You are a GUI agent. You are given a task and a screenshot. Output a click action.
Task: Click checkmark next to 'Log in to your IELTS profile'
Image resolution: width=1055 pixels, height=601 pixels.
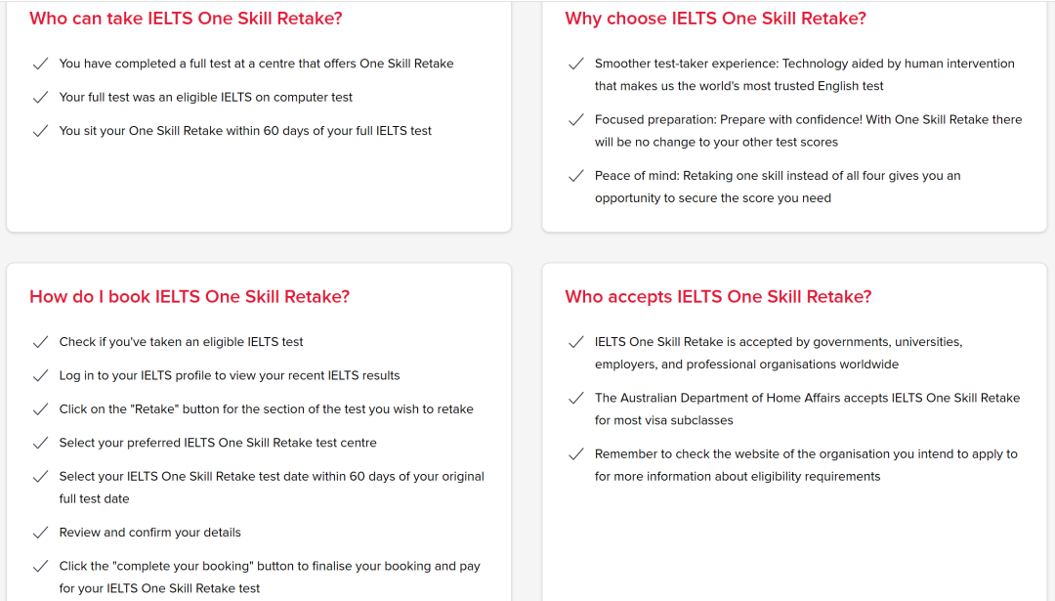pos(40,375)
